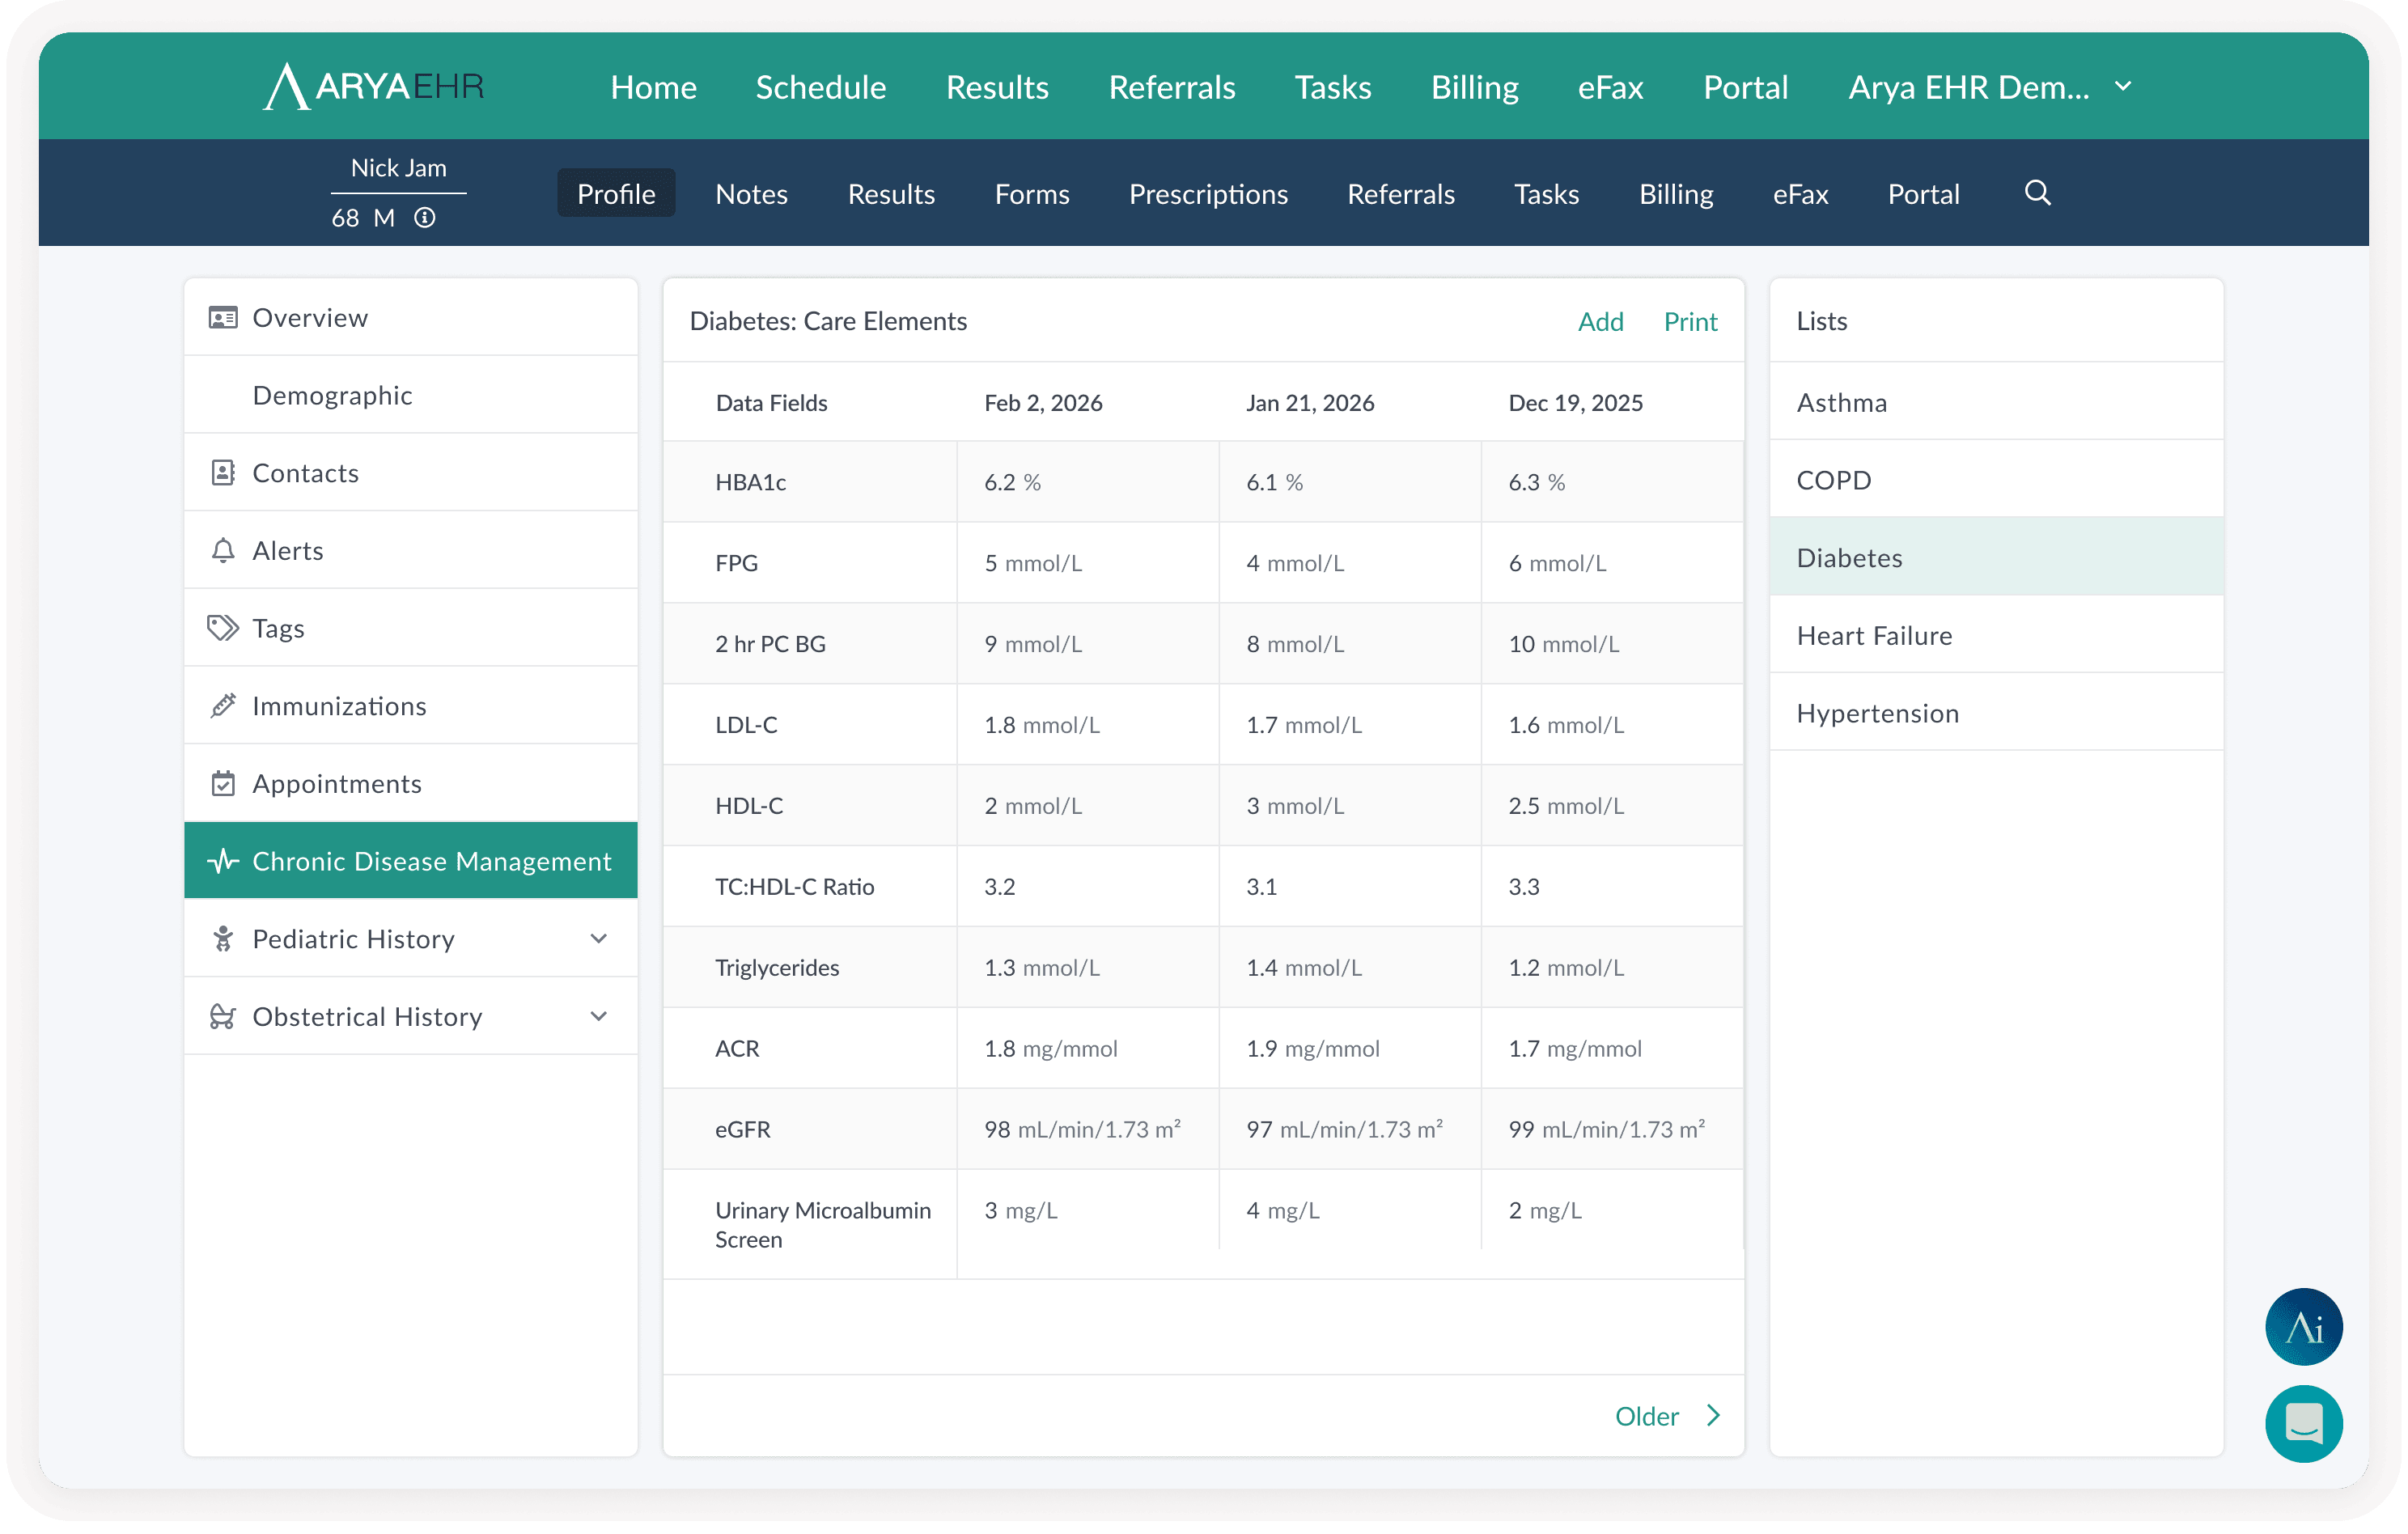Screen dimensions: 2408x1534
Task: Switch to patient Forms tab
Action: tap(1031, 193)
